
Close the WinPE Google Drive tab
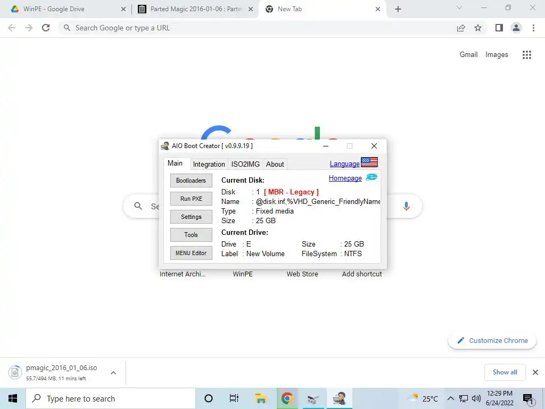pyautogui.click(x=123, y=9)
